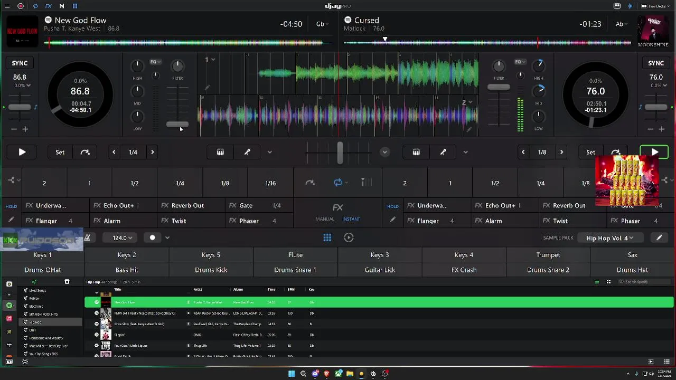676x380 pixels.
Task: Trigger Reverb Out effect on deck 1
Action: 191,205
